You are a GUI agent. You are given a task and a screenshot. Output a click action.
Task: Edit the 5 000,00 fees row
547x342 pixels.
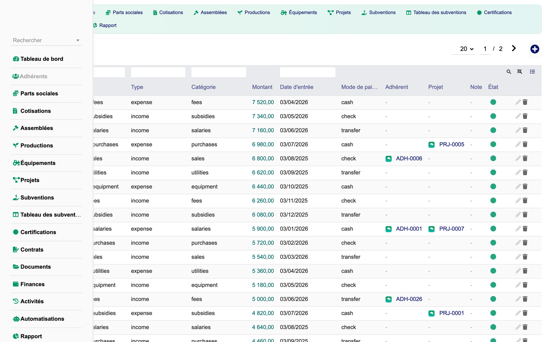[518, 299]
